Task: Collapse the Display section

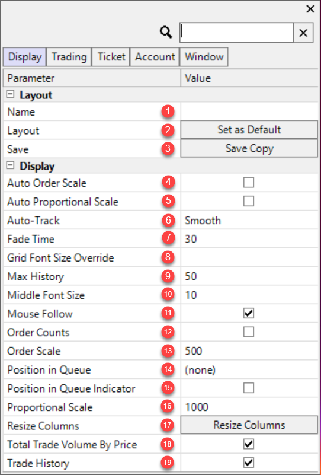Action: 10,165
